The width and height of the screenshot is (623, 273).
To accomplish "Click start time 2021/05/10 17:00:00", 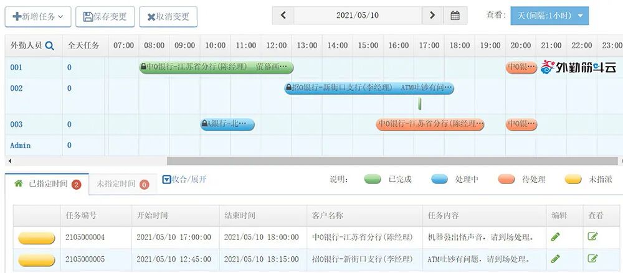I will point(174,238).
